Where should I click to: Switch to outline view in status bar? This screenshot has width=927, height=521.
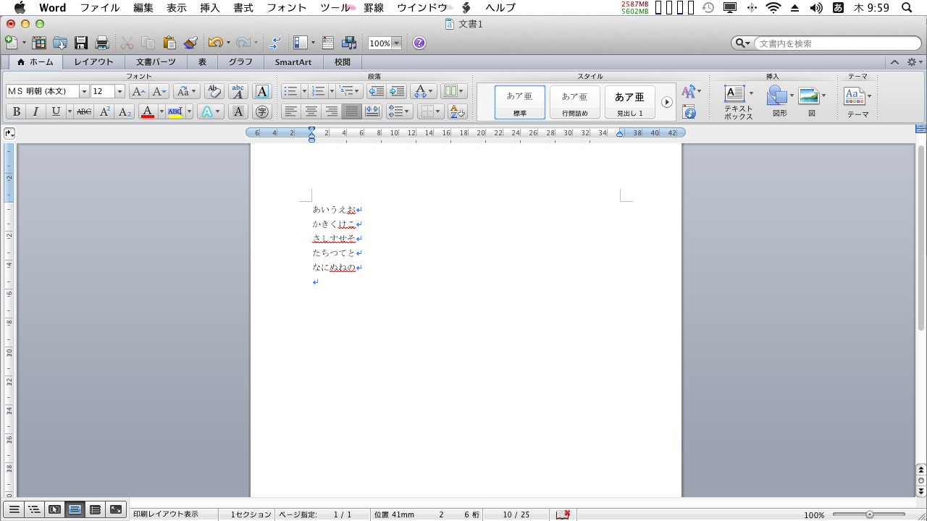[34, 509]
